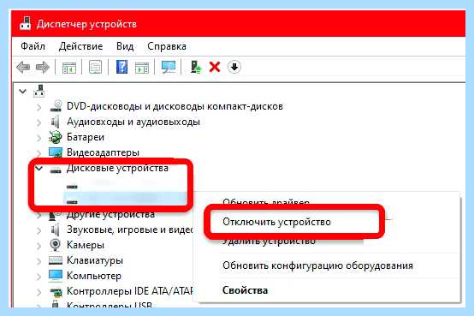This screenshot has width=474, height=316.
Task: Scan for hardware changes monitor icon
Action: (169, 67)
